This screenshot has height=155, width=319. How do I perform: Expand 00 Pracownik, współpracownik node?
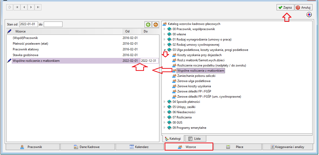pos(164,29)
